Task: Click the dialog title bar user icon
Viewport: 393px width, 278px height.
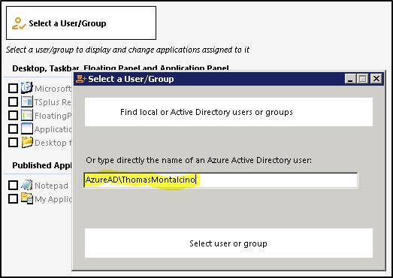Action: pos(80,79)
